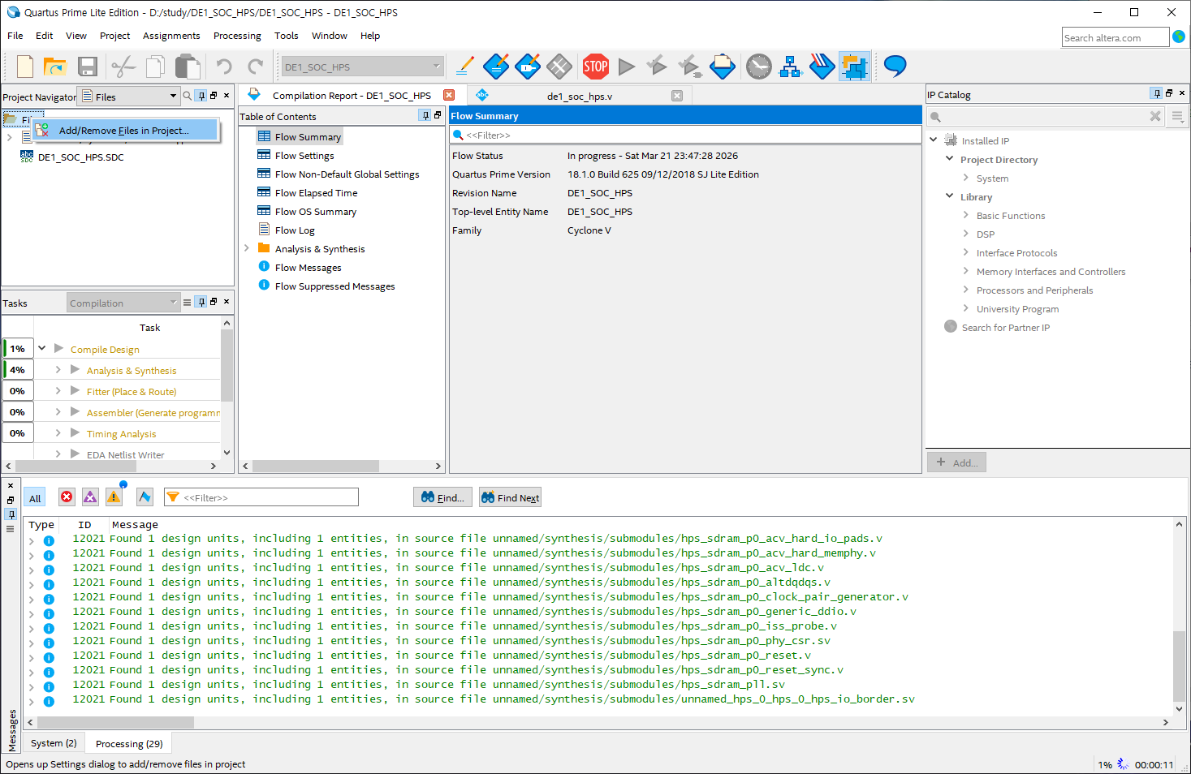Expand the Basic Functions IP category
Viewport: 1191px width, 774px height.
[x=966, y=215]
